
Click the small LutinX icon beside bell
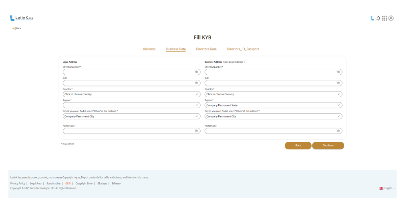coord(372,18)
